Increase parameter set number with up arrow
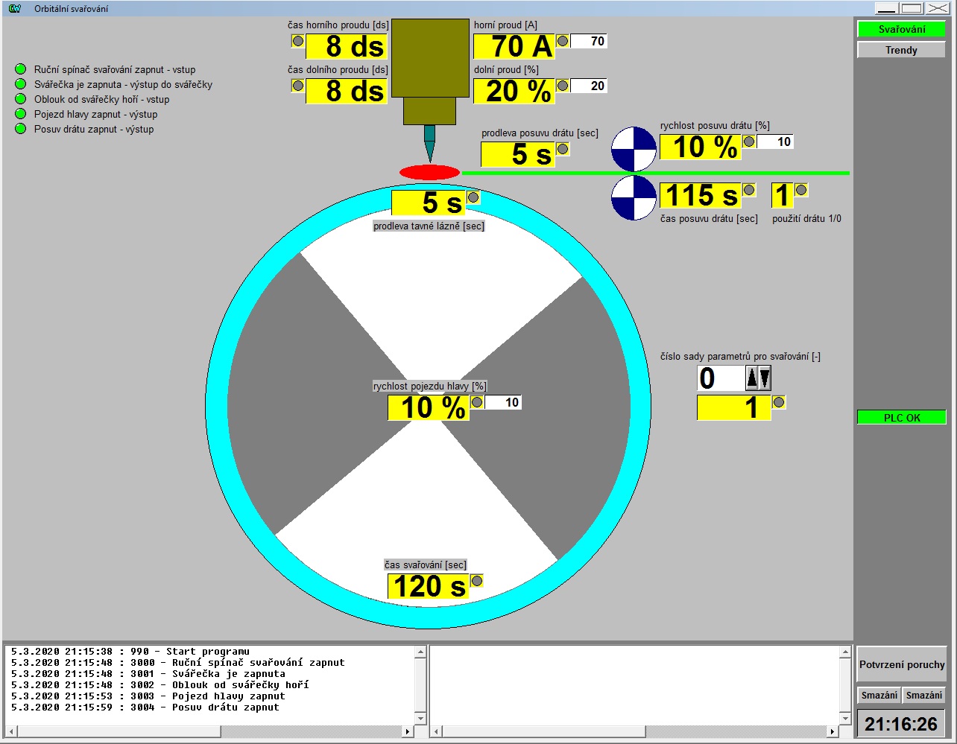957x744 pixels. coord(752,378)
